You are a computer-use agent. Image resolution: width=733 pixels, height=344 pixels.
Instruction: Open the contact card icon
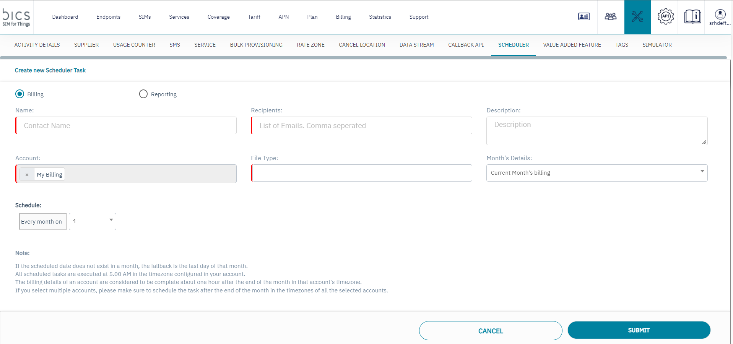(584, 17)
